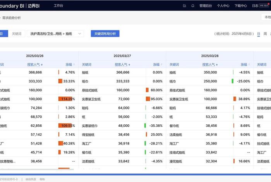Click the 250,000 search popularity value
The width and height of the screenshot is (271, 182).
[210, 81]
